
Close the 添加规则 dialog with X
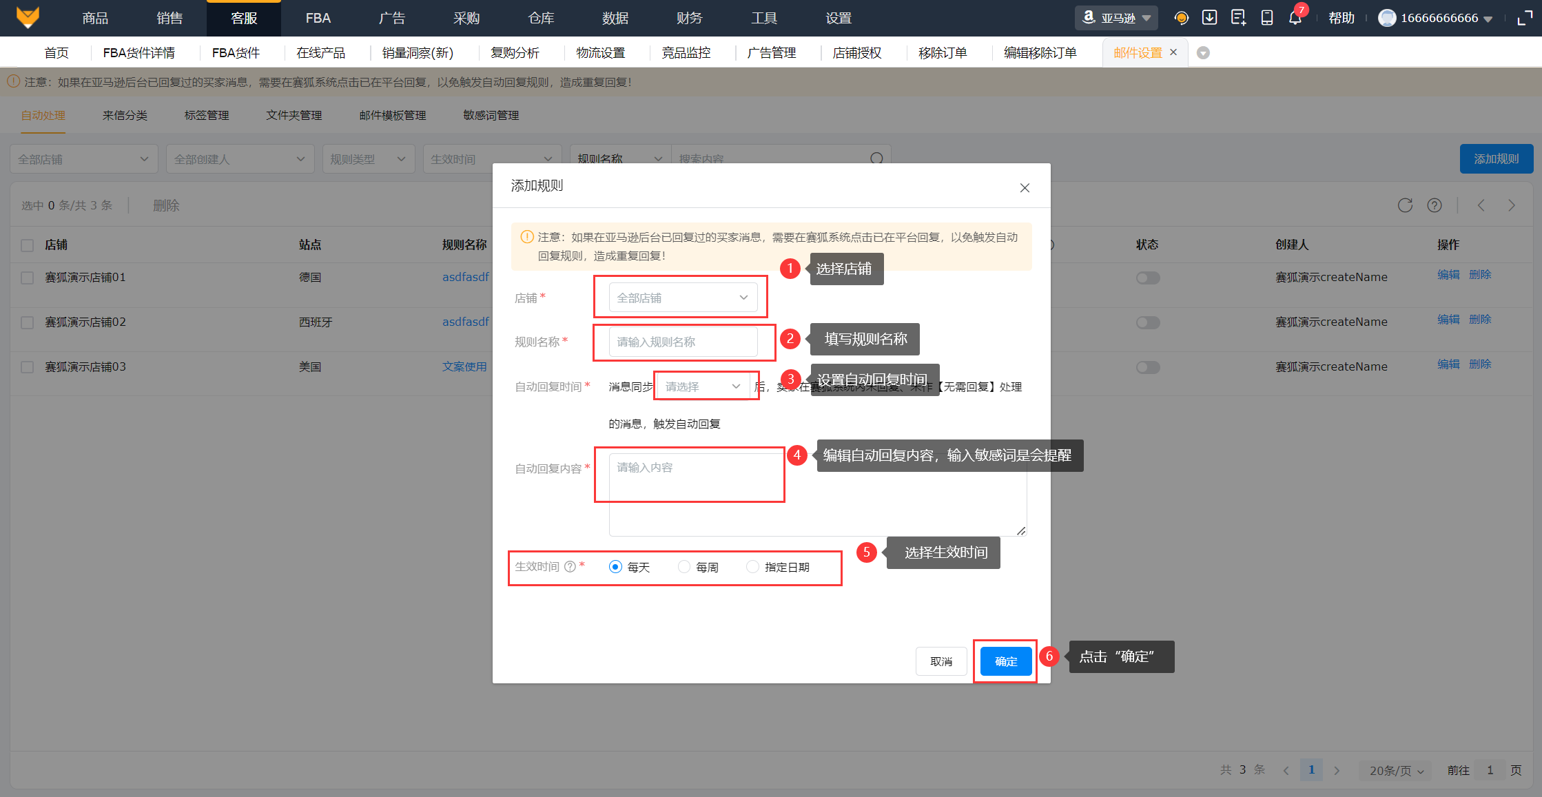point(1025,188)
